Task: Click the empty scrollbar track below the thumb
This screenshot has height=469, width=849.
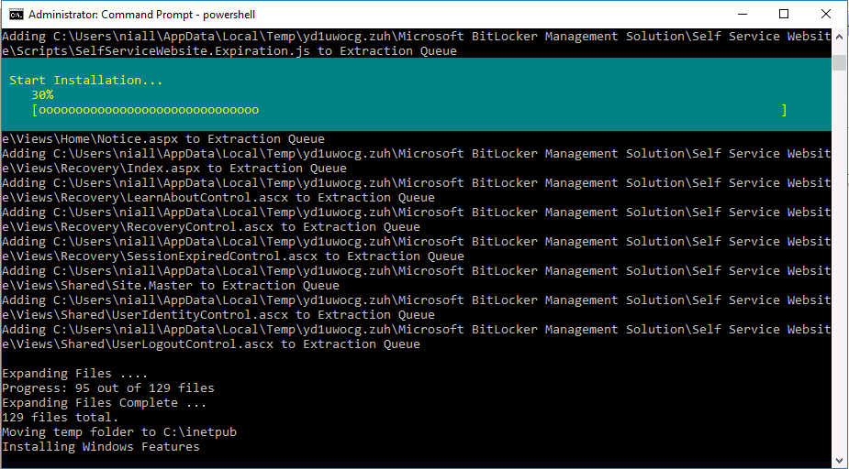Action: pos(839,265)
